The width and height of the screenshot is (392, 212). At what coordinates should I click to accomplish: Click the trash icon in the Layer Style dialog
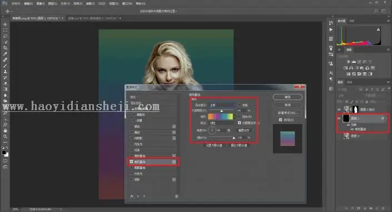click(x=176, y=196)
